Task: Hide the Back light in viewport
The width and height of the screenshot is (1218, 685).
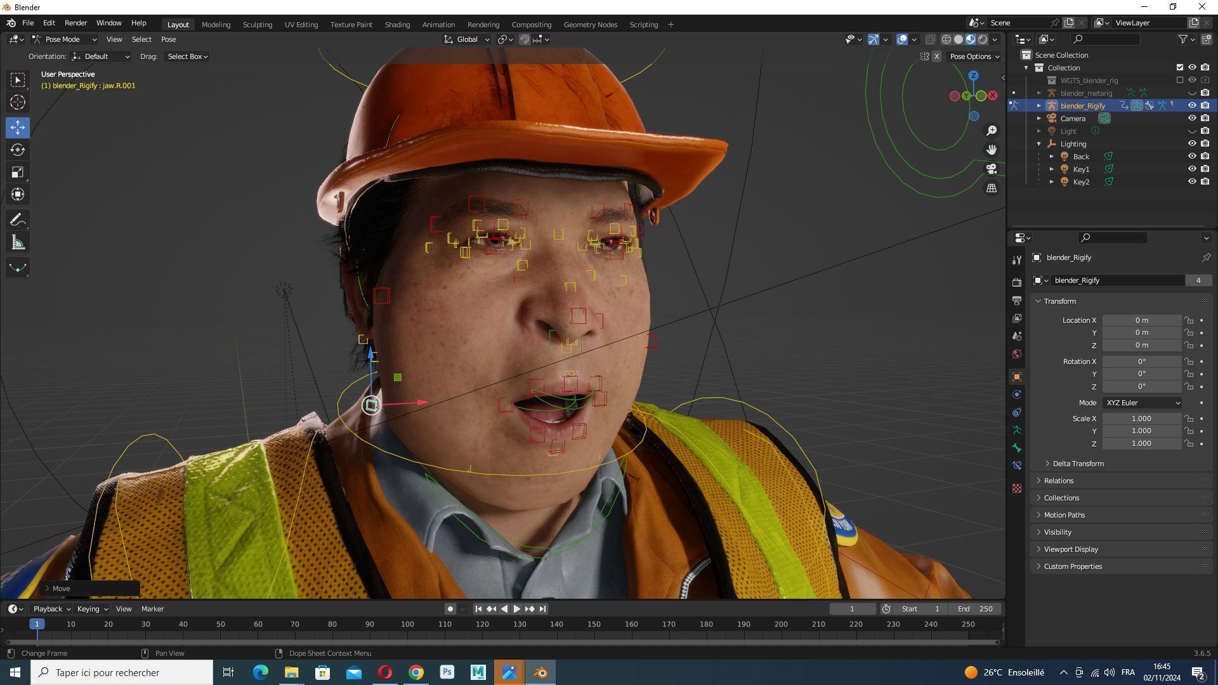Action: (x=1192, y=157)
